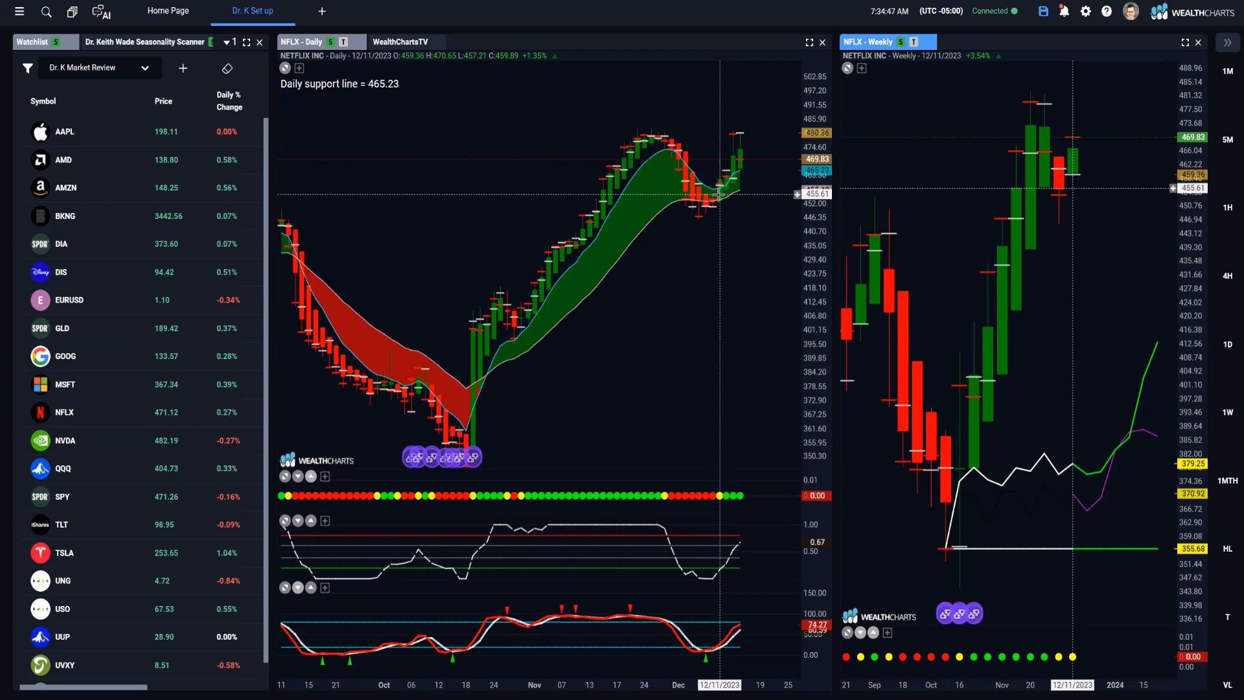The image size is (1244, 700).
Task: Move the bottom stochastic pane up
Action: (311, 587)
